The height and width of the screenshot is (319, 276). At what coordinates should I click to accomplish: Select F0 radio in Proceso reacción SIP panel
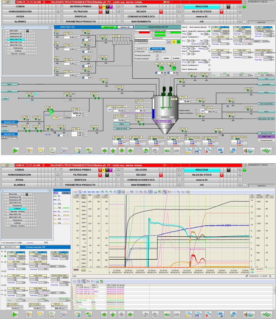(5, 252)
